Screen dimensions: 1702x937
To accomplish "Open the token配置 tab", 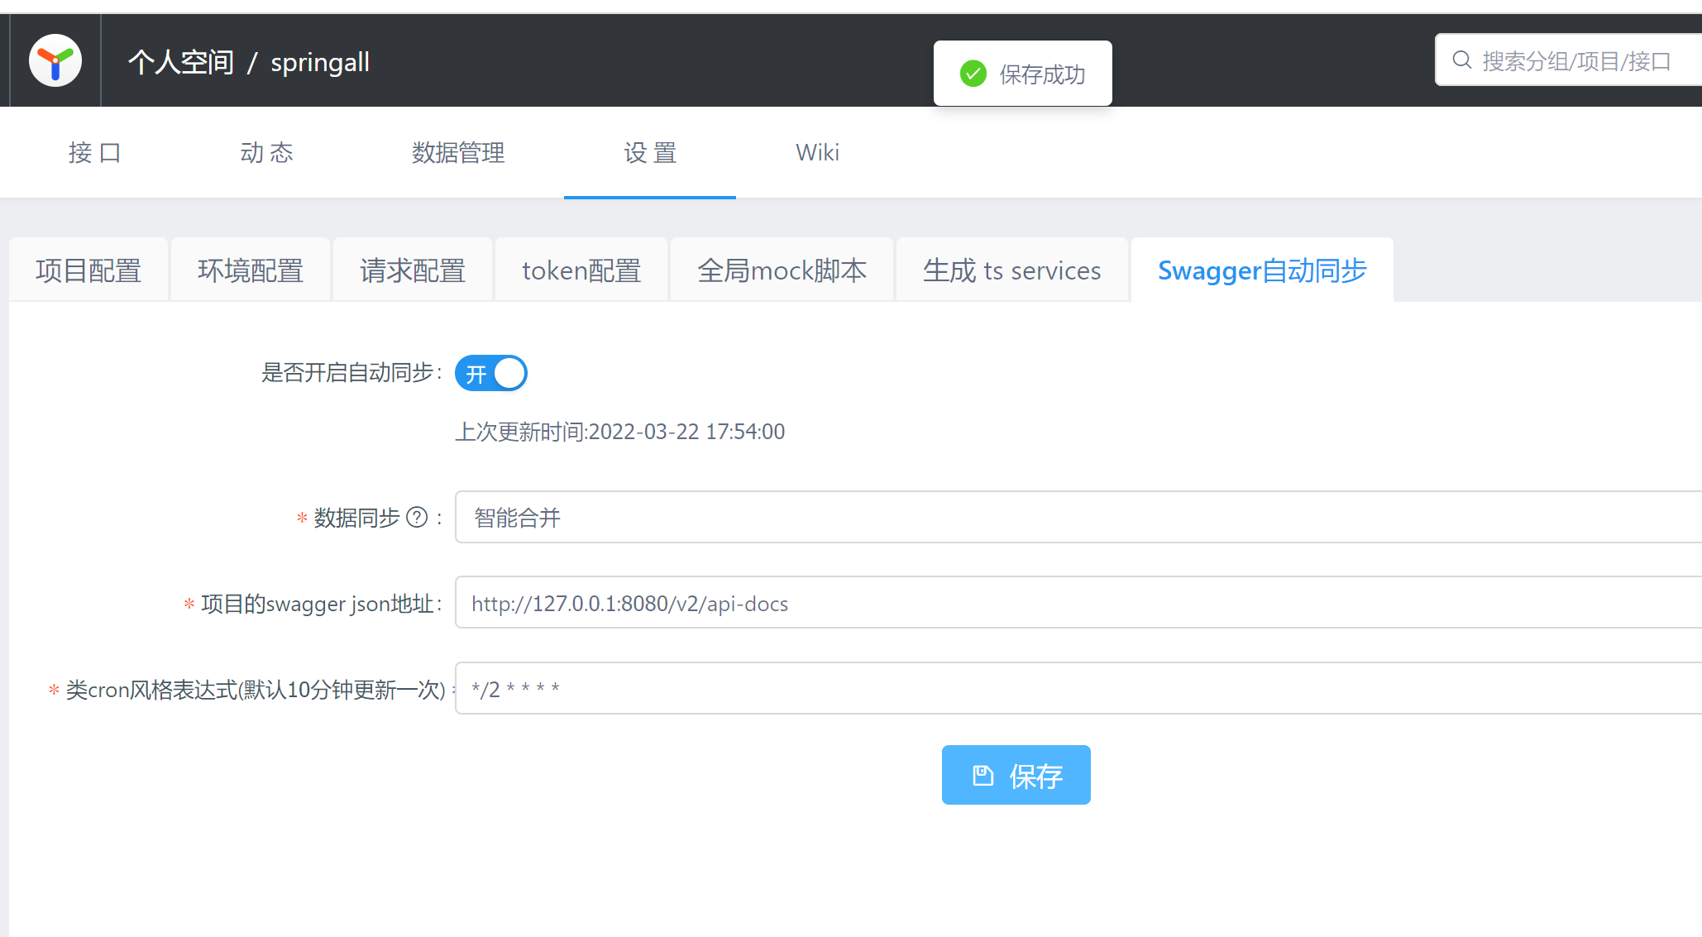I will click(581, 271).
